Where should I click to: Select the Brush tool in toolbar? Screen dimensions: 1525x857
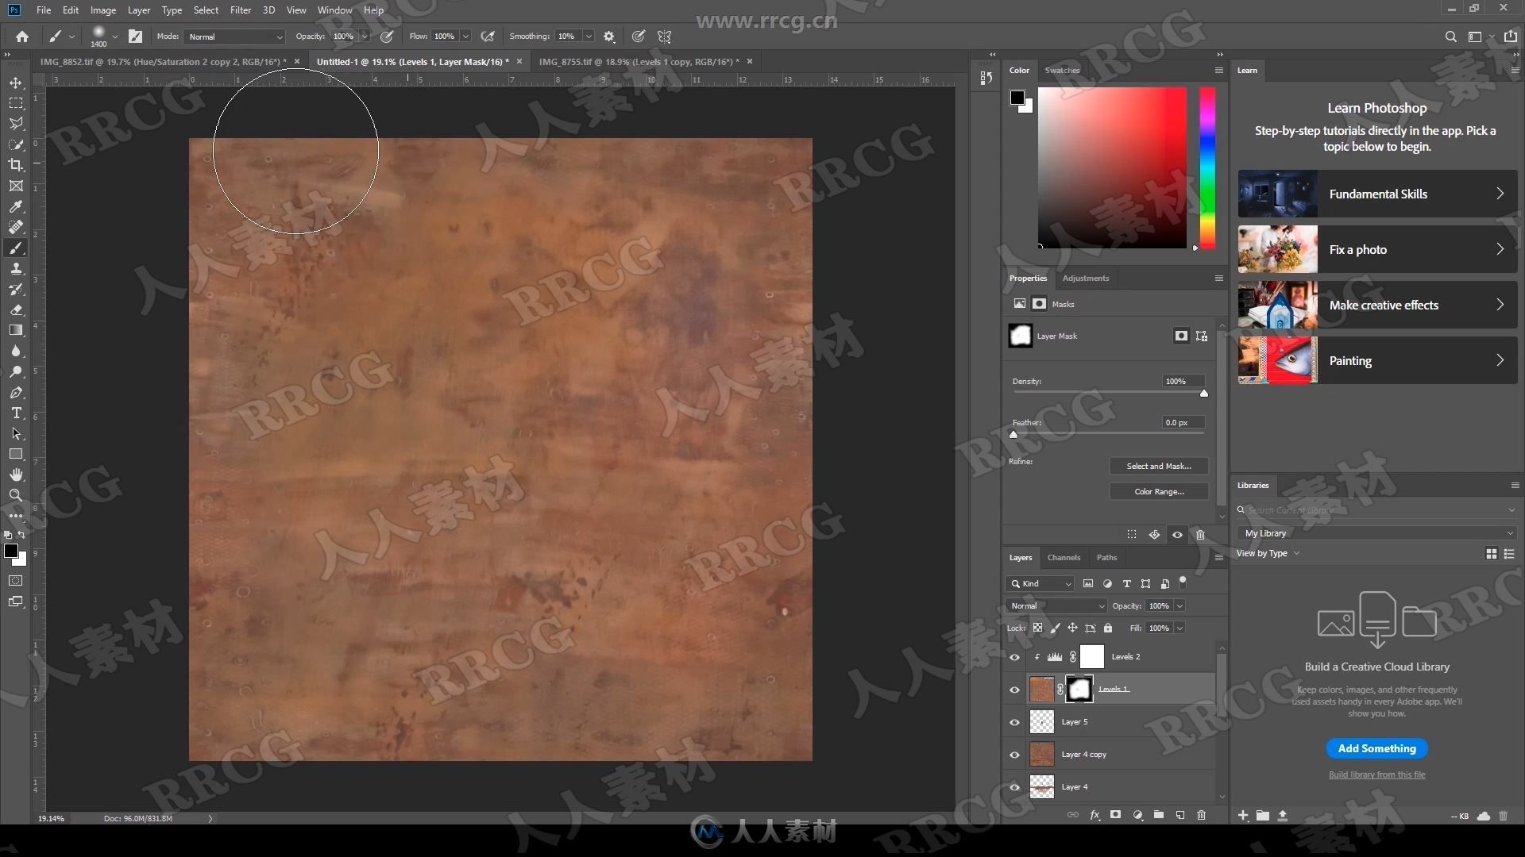click(14, 247)
